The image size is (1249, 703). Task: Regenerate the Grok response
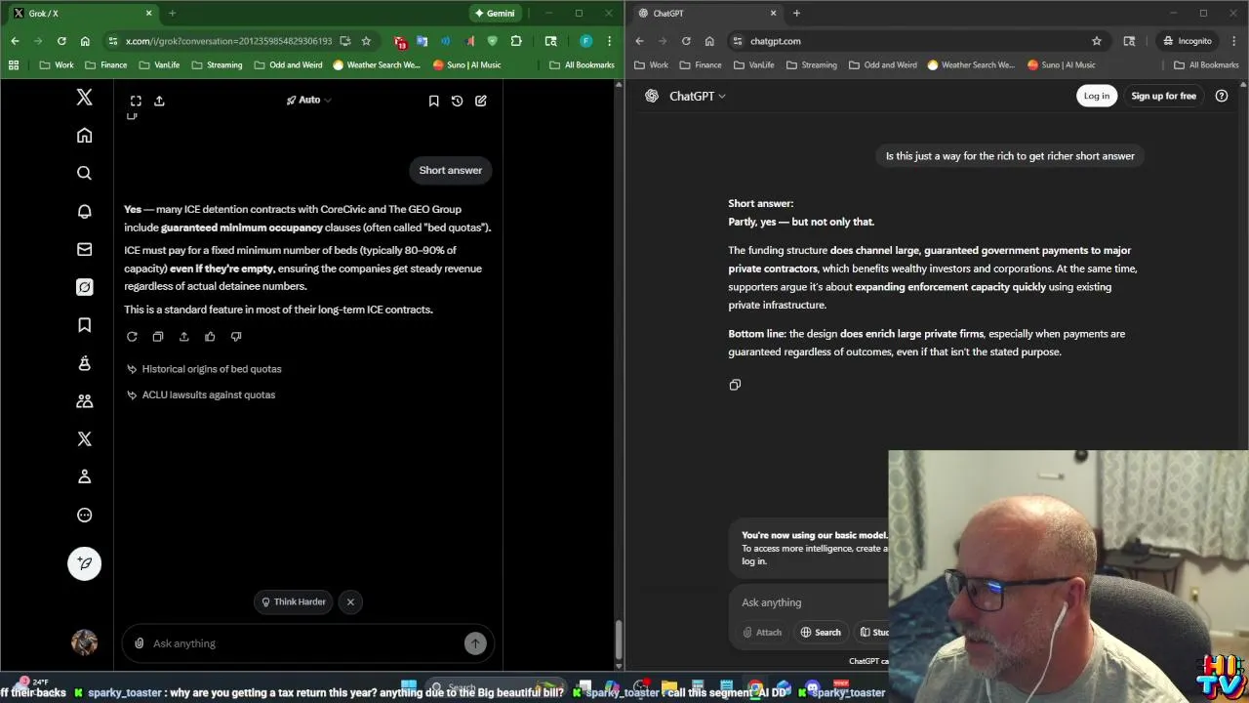tap(132, 337)
